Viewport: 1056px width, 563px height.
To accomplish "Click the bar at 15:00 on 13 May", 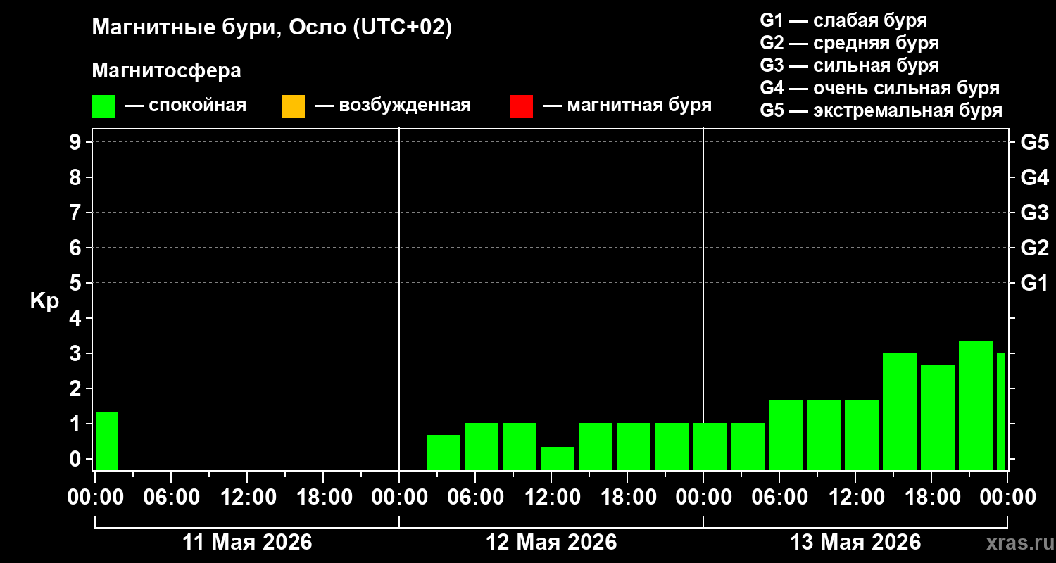I will click(900, 411).
